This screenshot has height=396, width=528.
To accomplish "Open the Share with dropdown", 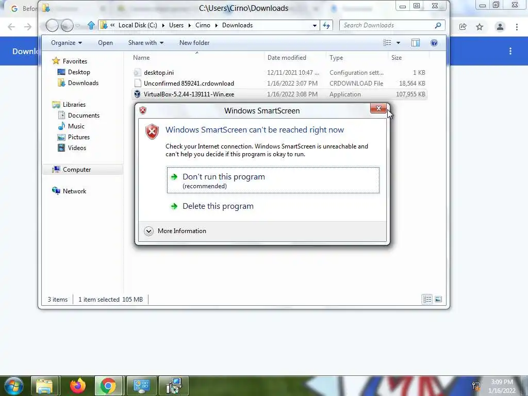I will (146, 43).
